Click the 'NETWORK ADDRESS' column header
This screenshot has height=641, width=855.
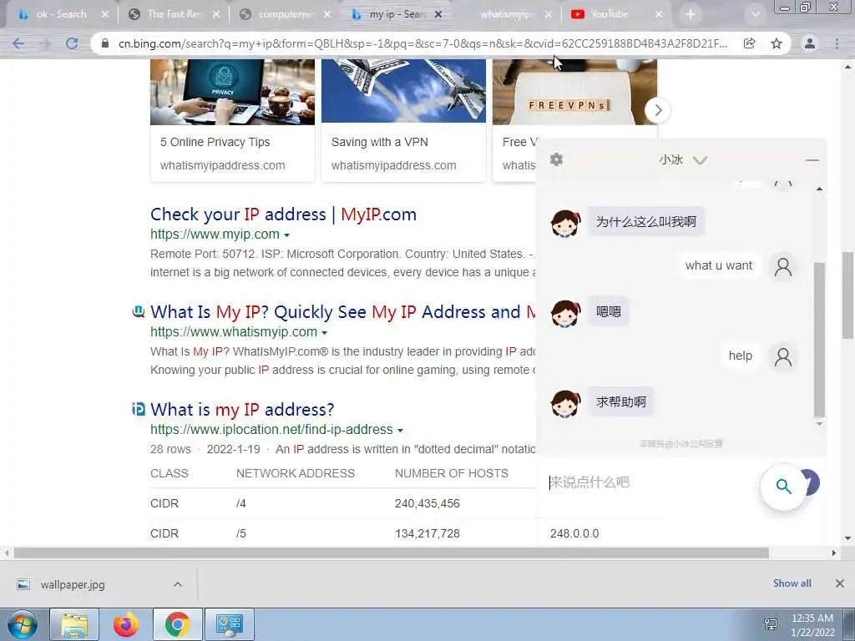click(x=296, y=473)
